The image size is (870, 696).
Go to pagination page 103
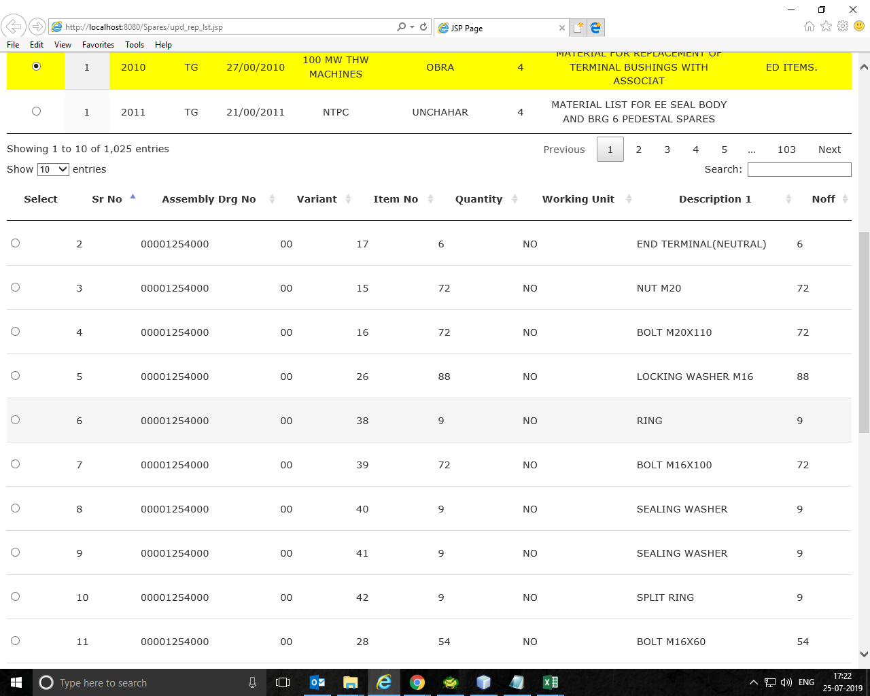tap(786, 149)
